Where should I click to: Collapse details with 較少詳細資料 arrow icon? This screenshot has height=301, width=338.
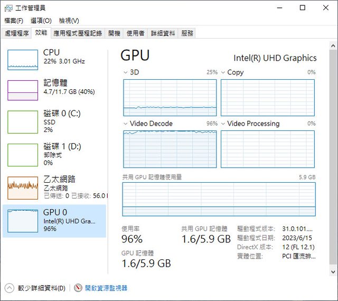pos(10,288)
